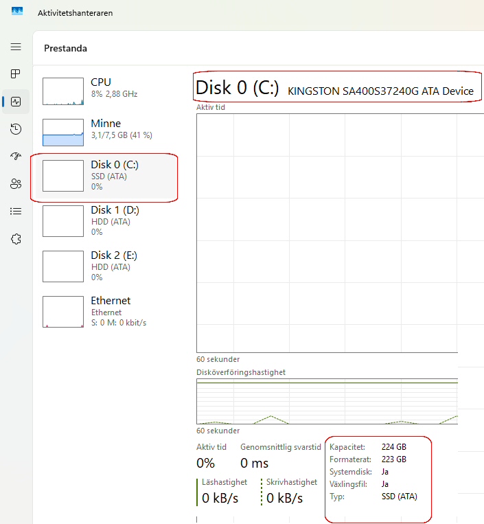Select Disk 2 (E:) entry
The width and height of the screenshot is (484, 524).
pyautogui.click(x=106, y=266)
